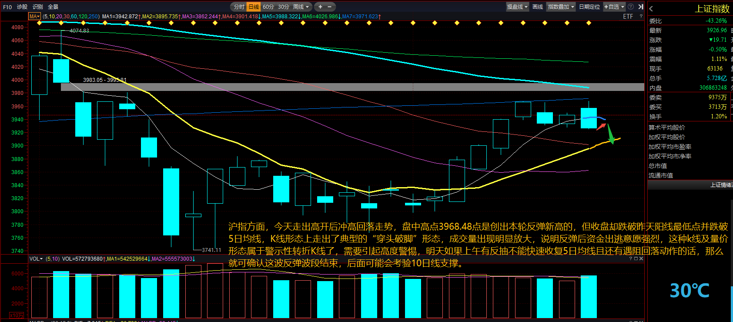Expand the 指数叠加 overlay dropdown
733x322 pixels.
pyautogui.click(x=561, y=7)
